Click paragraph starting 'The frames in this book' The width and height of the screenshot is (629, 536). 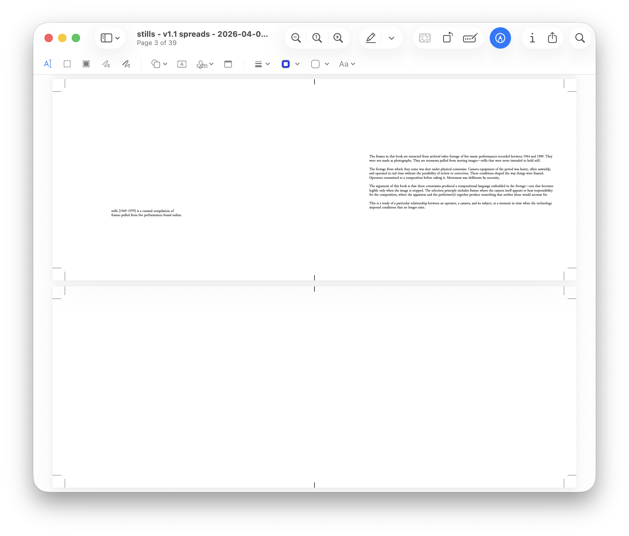[461, 159]
